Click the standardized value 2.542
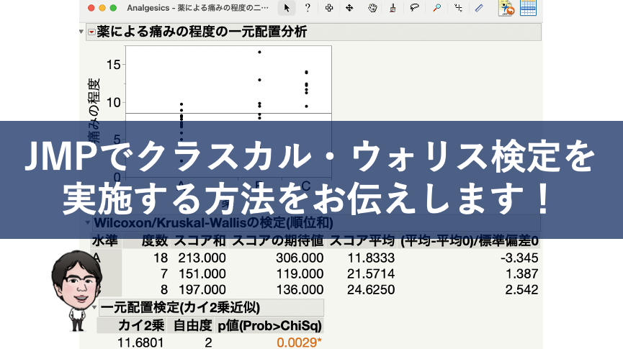This screenshot has height=349, width=623. click(521, 290)
